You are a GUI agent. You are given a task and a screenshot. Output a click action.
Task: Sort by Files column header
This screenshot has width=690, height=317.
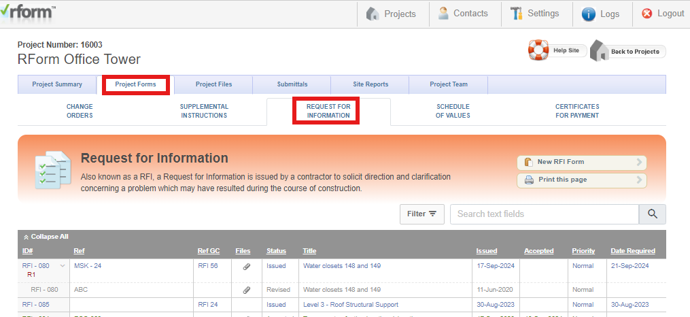tap(243, 251)
